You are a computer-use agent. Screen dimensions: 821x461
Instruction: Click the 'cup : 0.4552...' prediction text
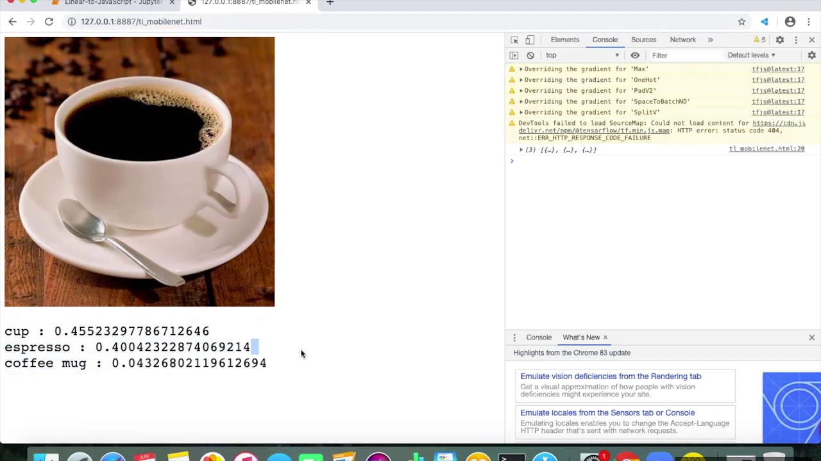point(106,332)
